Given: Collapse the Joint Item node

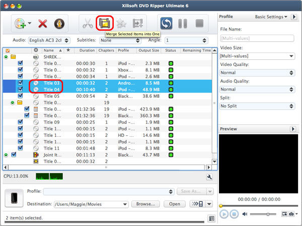Looking at the screenshot, I should [6, 155].
